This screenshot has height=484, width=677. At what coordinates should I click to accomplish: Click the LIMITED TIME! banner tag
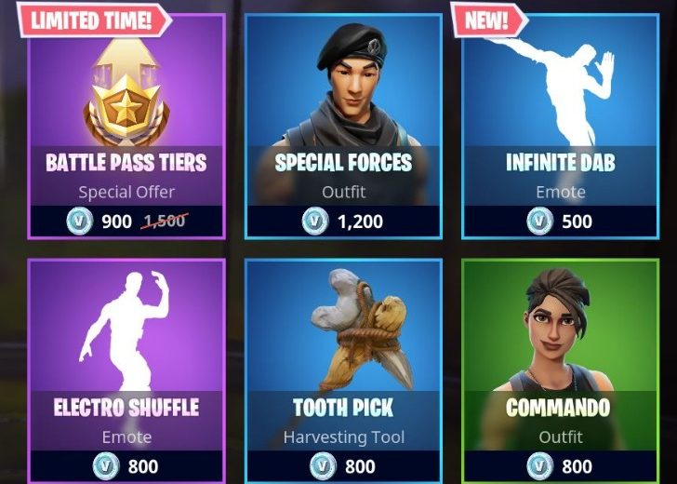pyautogui.click(x=94, y=20)
